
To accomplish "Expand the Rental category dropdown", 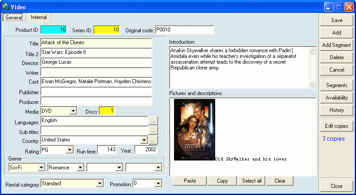I will [100, 184].
